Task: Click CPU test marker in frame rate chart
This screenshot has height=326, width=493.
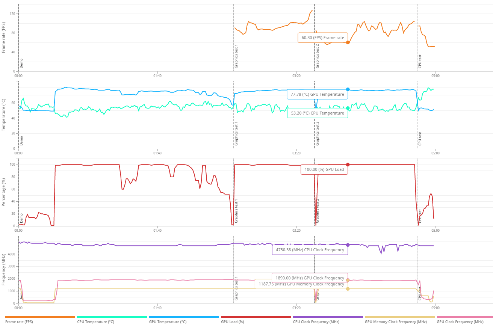Action: click(x=420, y=61)
